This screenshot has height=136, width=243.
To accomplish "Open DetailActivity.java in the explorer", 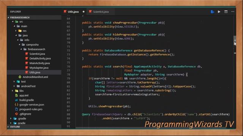I will (40, 59).
